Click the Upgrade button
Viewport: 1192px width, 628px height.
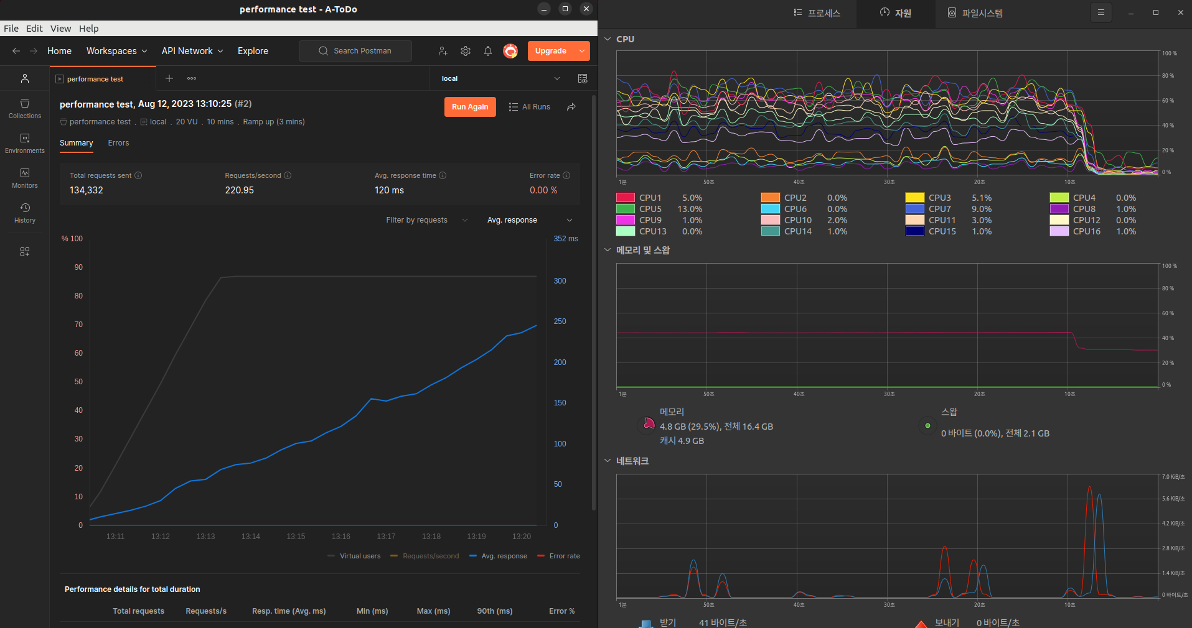551,51
